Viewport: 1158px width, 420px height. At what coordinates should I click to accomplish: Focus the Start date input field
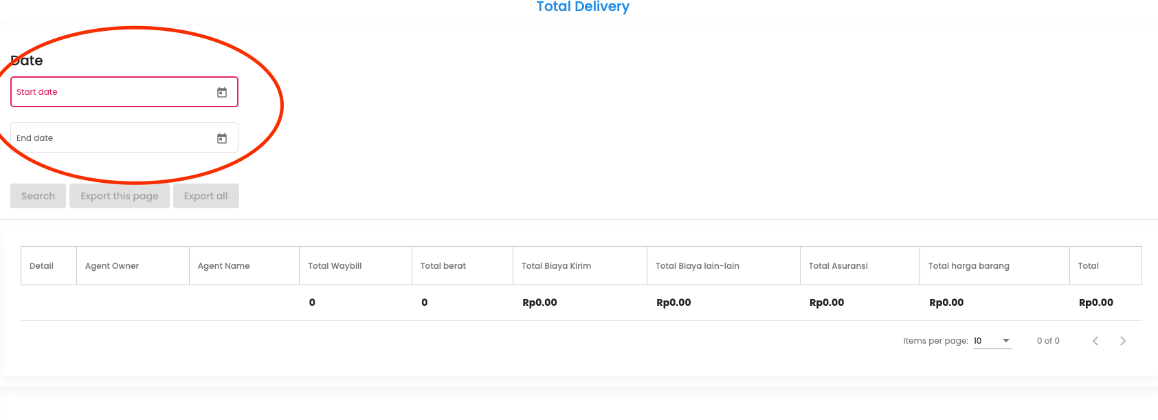coord(110,92)
